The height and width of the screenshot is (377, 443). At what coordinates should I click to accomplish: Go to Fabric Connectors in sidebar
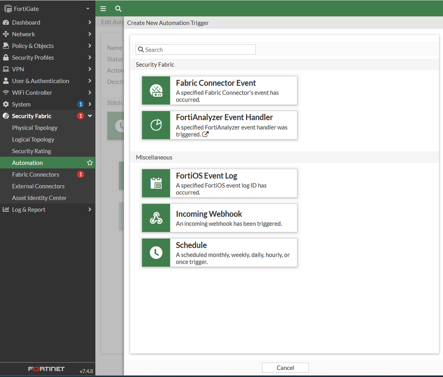tap(35, 175)
